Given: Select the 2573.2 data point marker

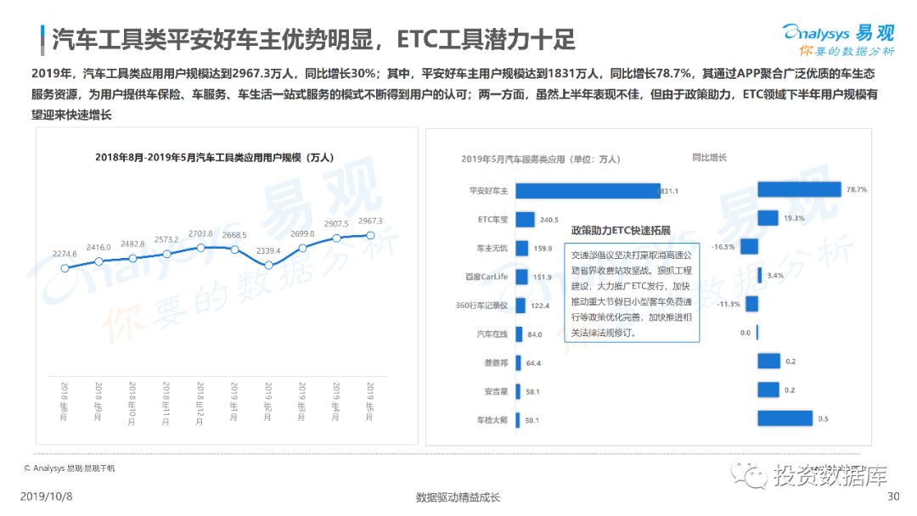Looking at the screenshot, I should coord(166,255).
